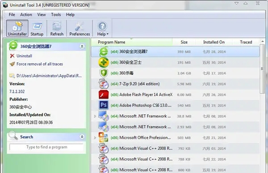This screenshot has width=268, height=173.
Task: Collapse the 360安全浏览器7 details panel
Action: [x=82, y=46]
